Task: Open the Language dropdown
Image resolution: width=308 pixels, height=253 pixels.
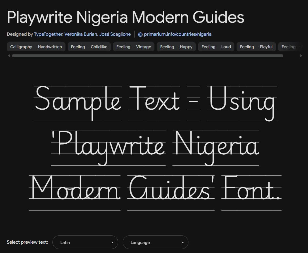Action: [155, 242]
